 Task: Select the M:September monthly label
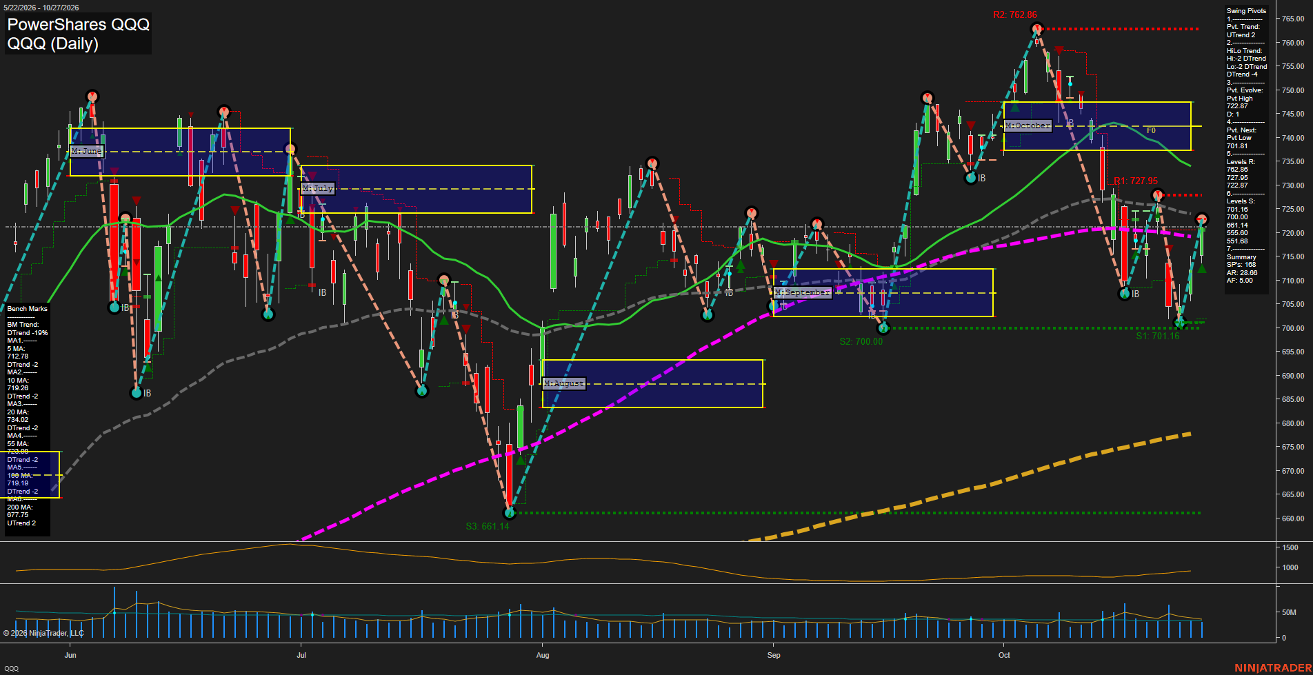(803, 292)
